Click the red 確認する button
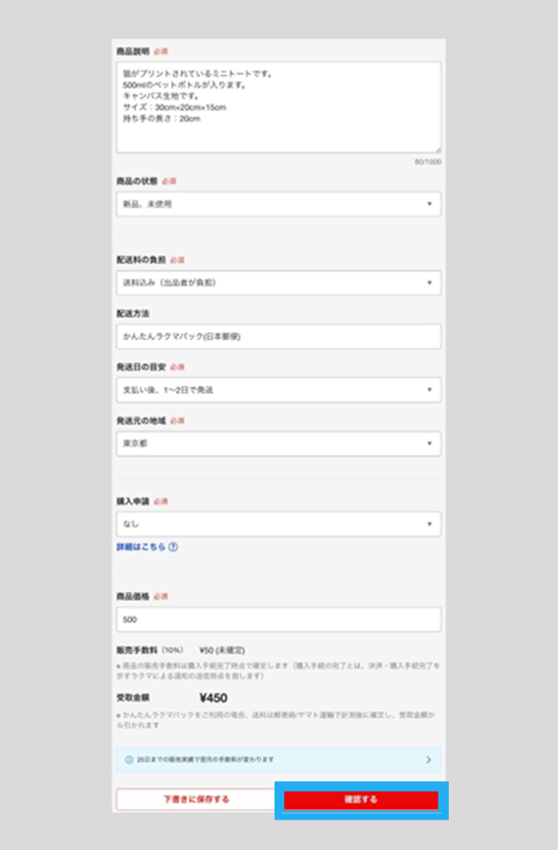Screen dimensions: 558x850 tap(361, 800)
